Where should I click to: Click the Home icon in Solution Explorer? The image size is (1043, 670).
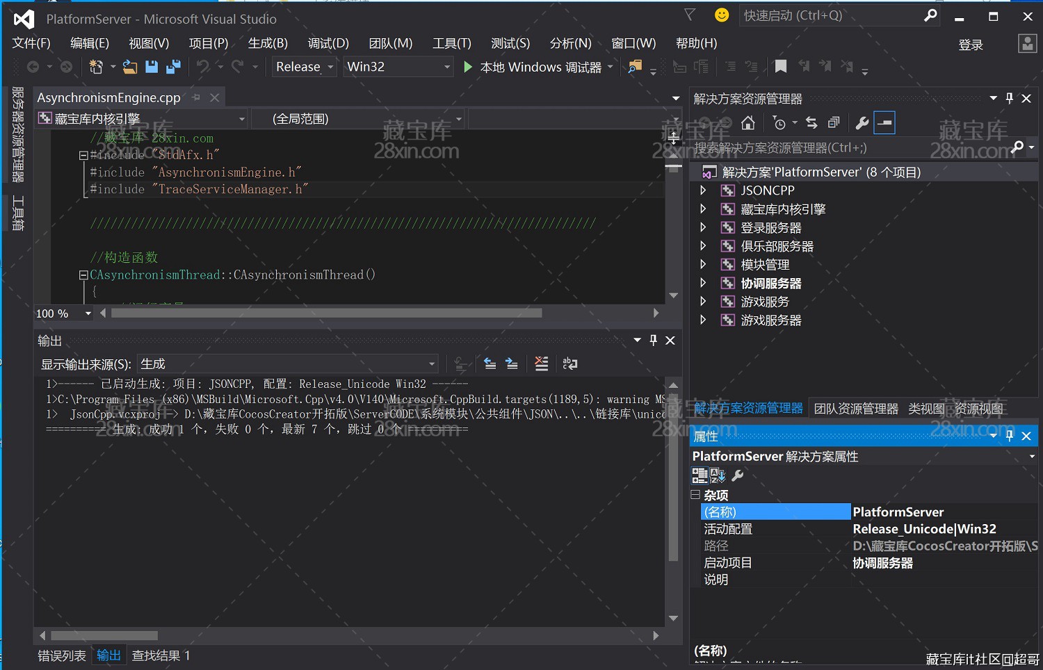[748, 123]
